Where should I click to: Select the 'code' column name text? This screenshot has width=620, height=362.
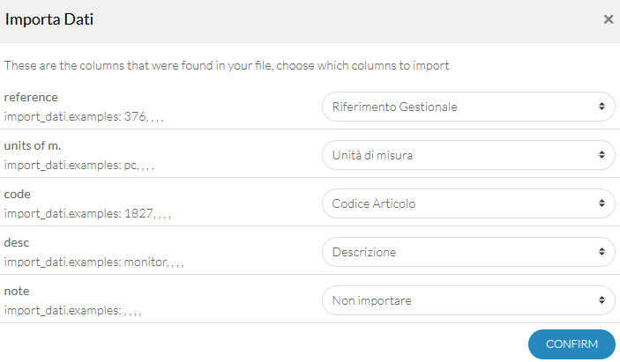click(x=18, y=195)
